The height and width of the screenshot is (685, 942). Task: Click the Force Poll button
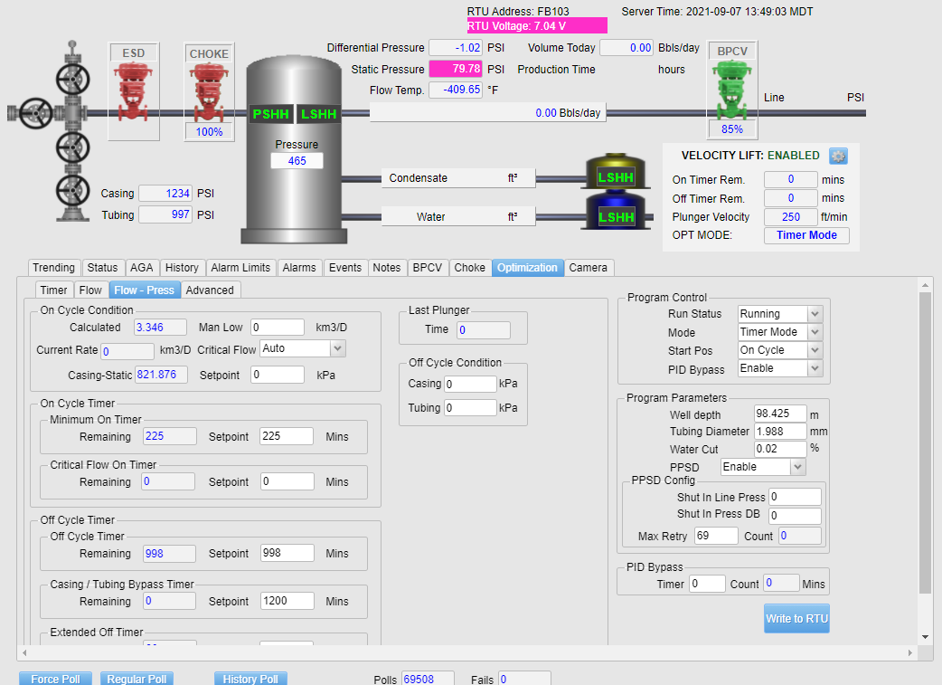[x=55, y=679]
